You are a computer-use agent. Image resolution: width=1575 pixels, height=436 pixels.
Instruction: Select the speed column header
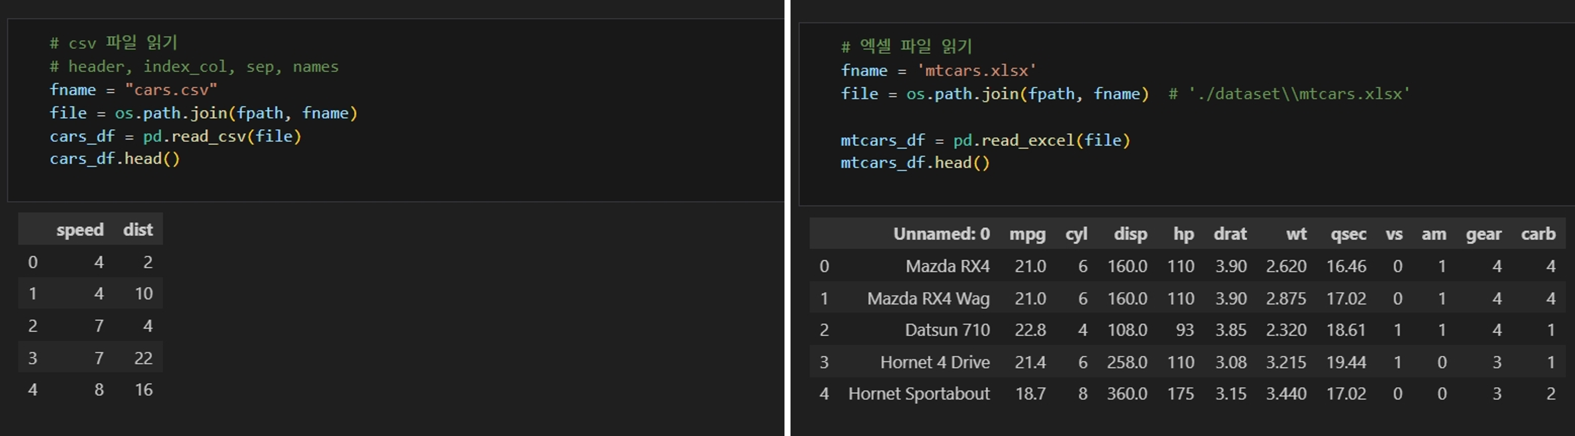[x=80, y=230]
